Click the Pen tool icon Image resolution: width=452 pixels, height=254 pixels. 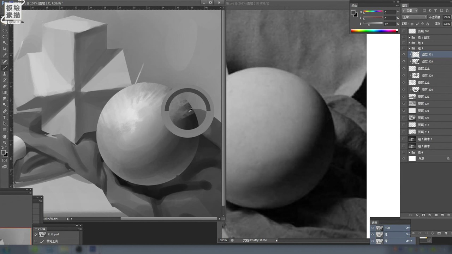click(x=5, y=111)
